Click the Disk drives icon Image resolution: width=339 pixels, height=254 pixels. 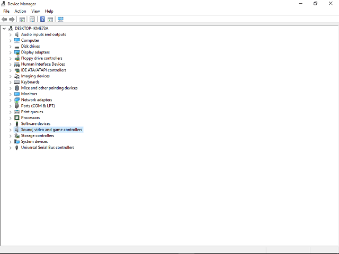tap(17, 47)
